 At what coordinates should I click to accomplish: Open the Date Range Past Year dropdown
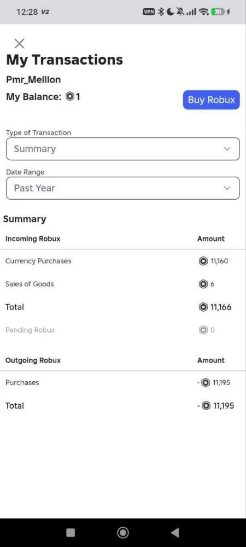(122, 188)
